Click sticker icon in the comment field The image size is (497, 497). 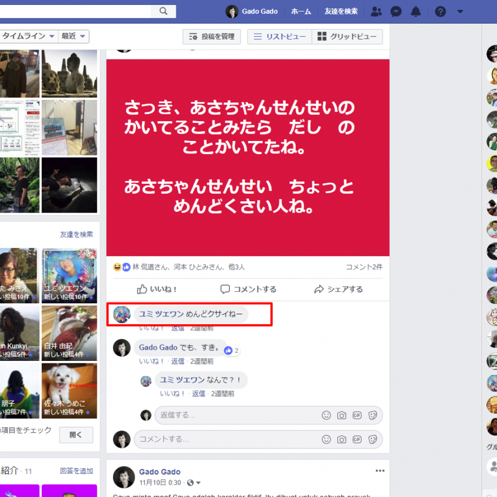coord(372,439)
